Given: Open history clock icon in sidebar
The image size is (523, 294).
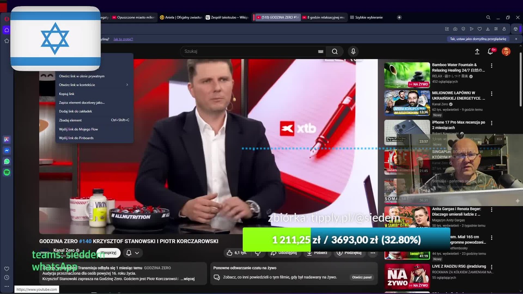Looking at the screenshot, I should [7, 278].
